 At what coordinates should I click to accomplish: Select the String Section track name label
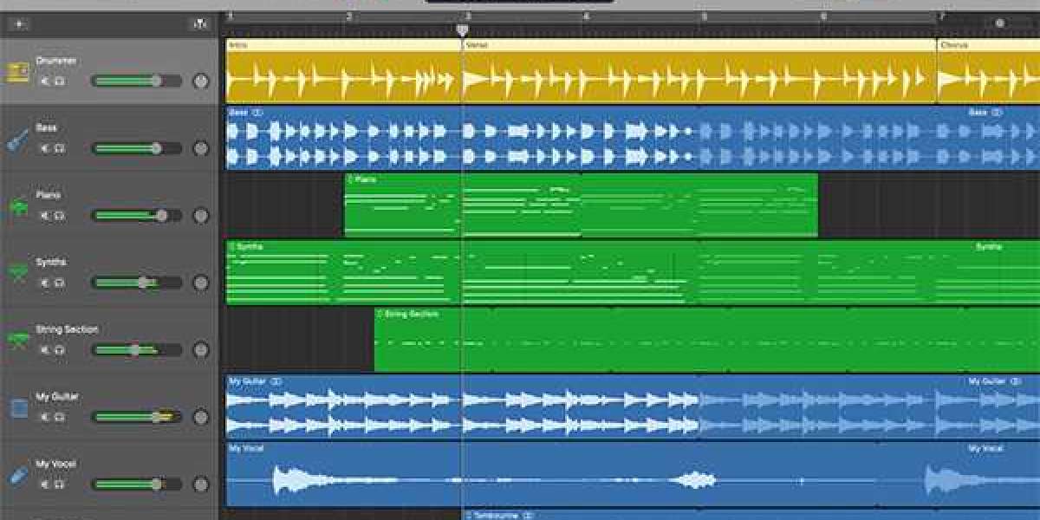point(67,329)
